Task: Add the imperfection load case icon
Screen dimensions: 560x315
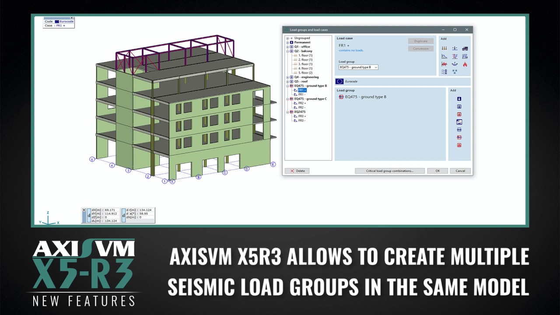Action: click(x=455, y=64)
